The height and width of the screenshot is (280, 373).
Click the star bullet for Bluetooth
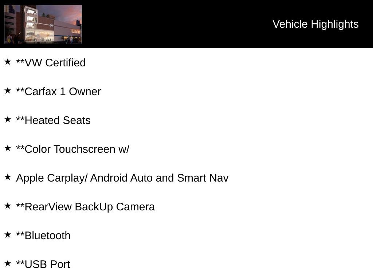pyautogui.click(x=8, y=234)
